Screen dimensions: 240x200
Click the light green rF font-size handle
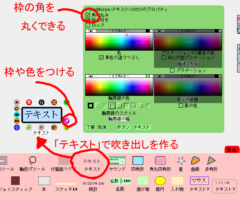click(29, 127)
